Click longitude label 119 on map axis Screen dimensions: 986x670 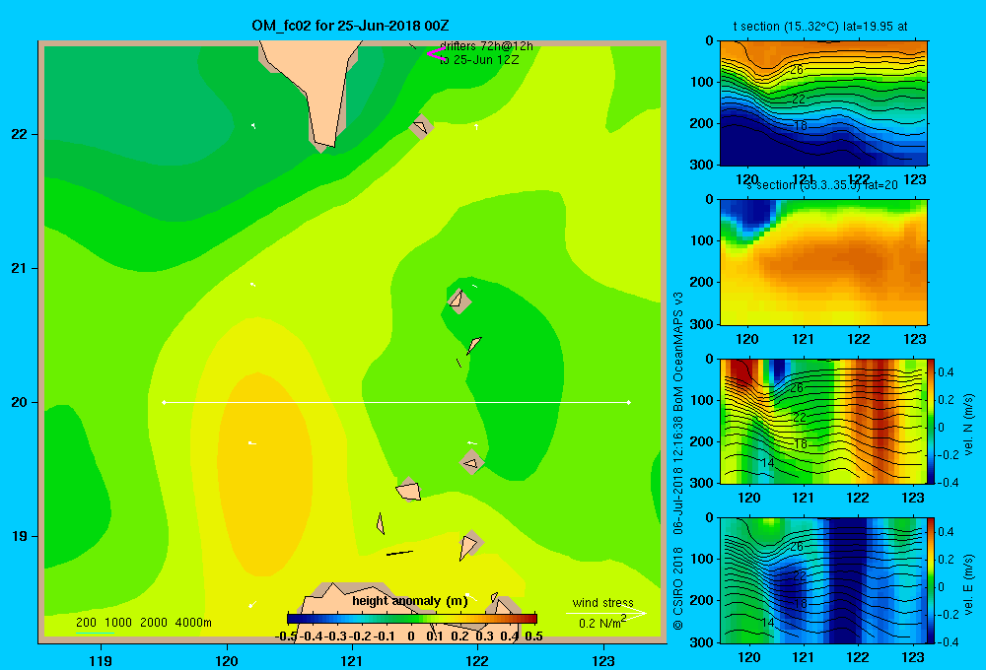coord(101,660)
